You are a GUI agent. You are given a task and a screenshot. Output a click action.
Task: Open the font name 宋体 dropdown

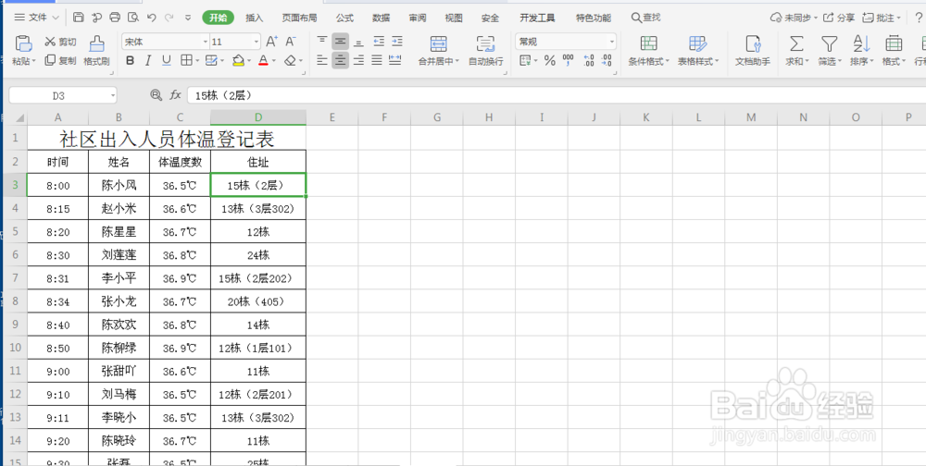pyautogui.click(x=206, y=42)
